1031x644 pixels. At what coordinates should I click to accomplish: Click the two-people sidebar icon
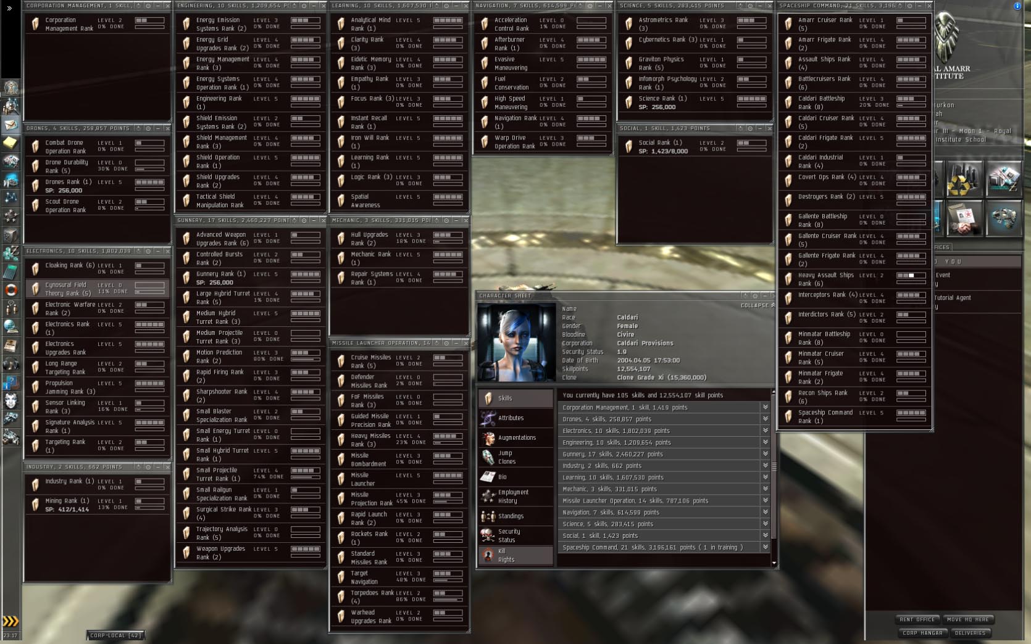pos(10,308)
